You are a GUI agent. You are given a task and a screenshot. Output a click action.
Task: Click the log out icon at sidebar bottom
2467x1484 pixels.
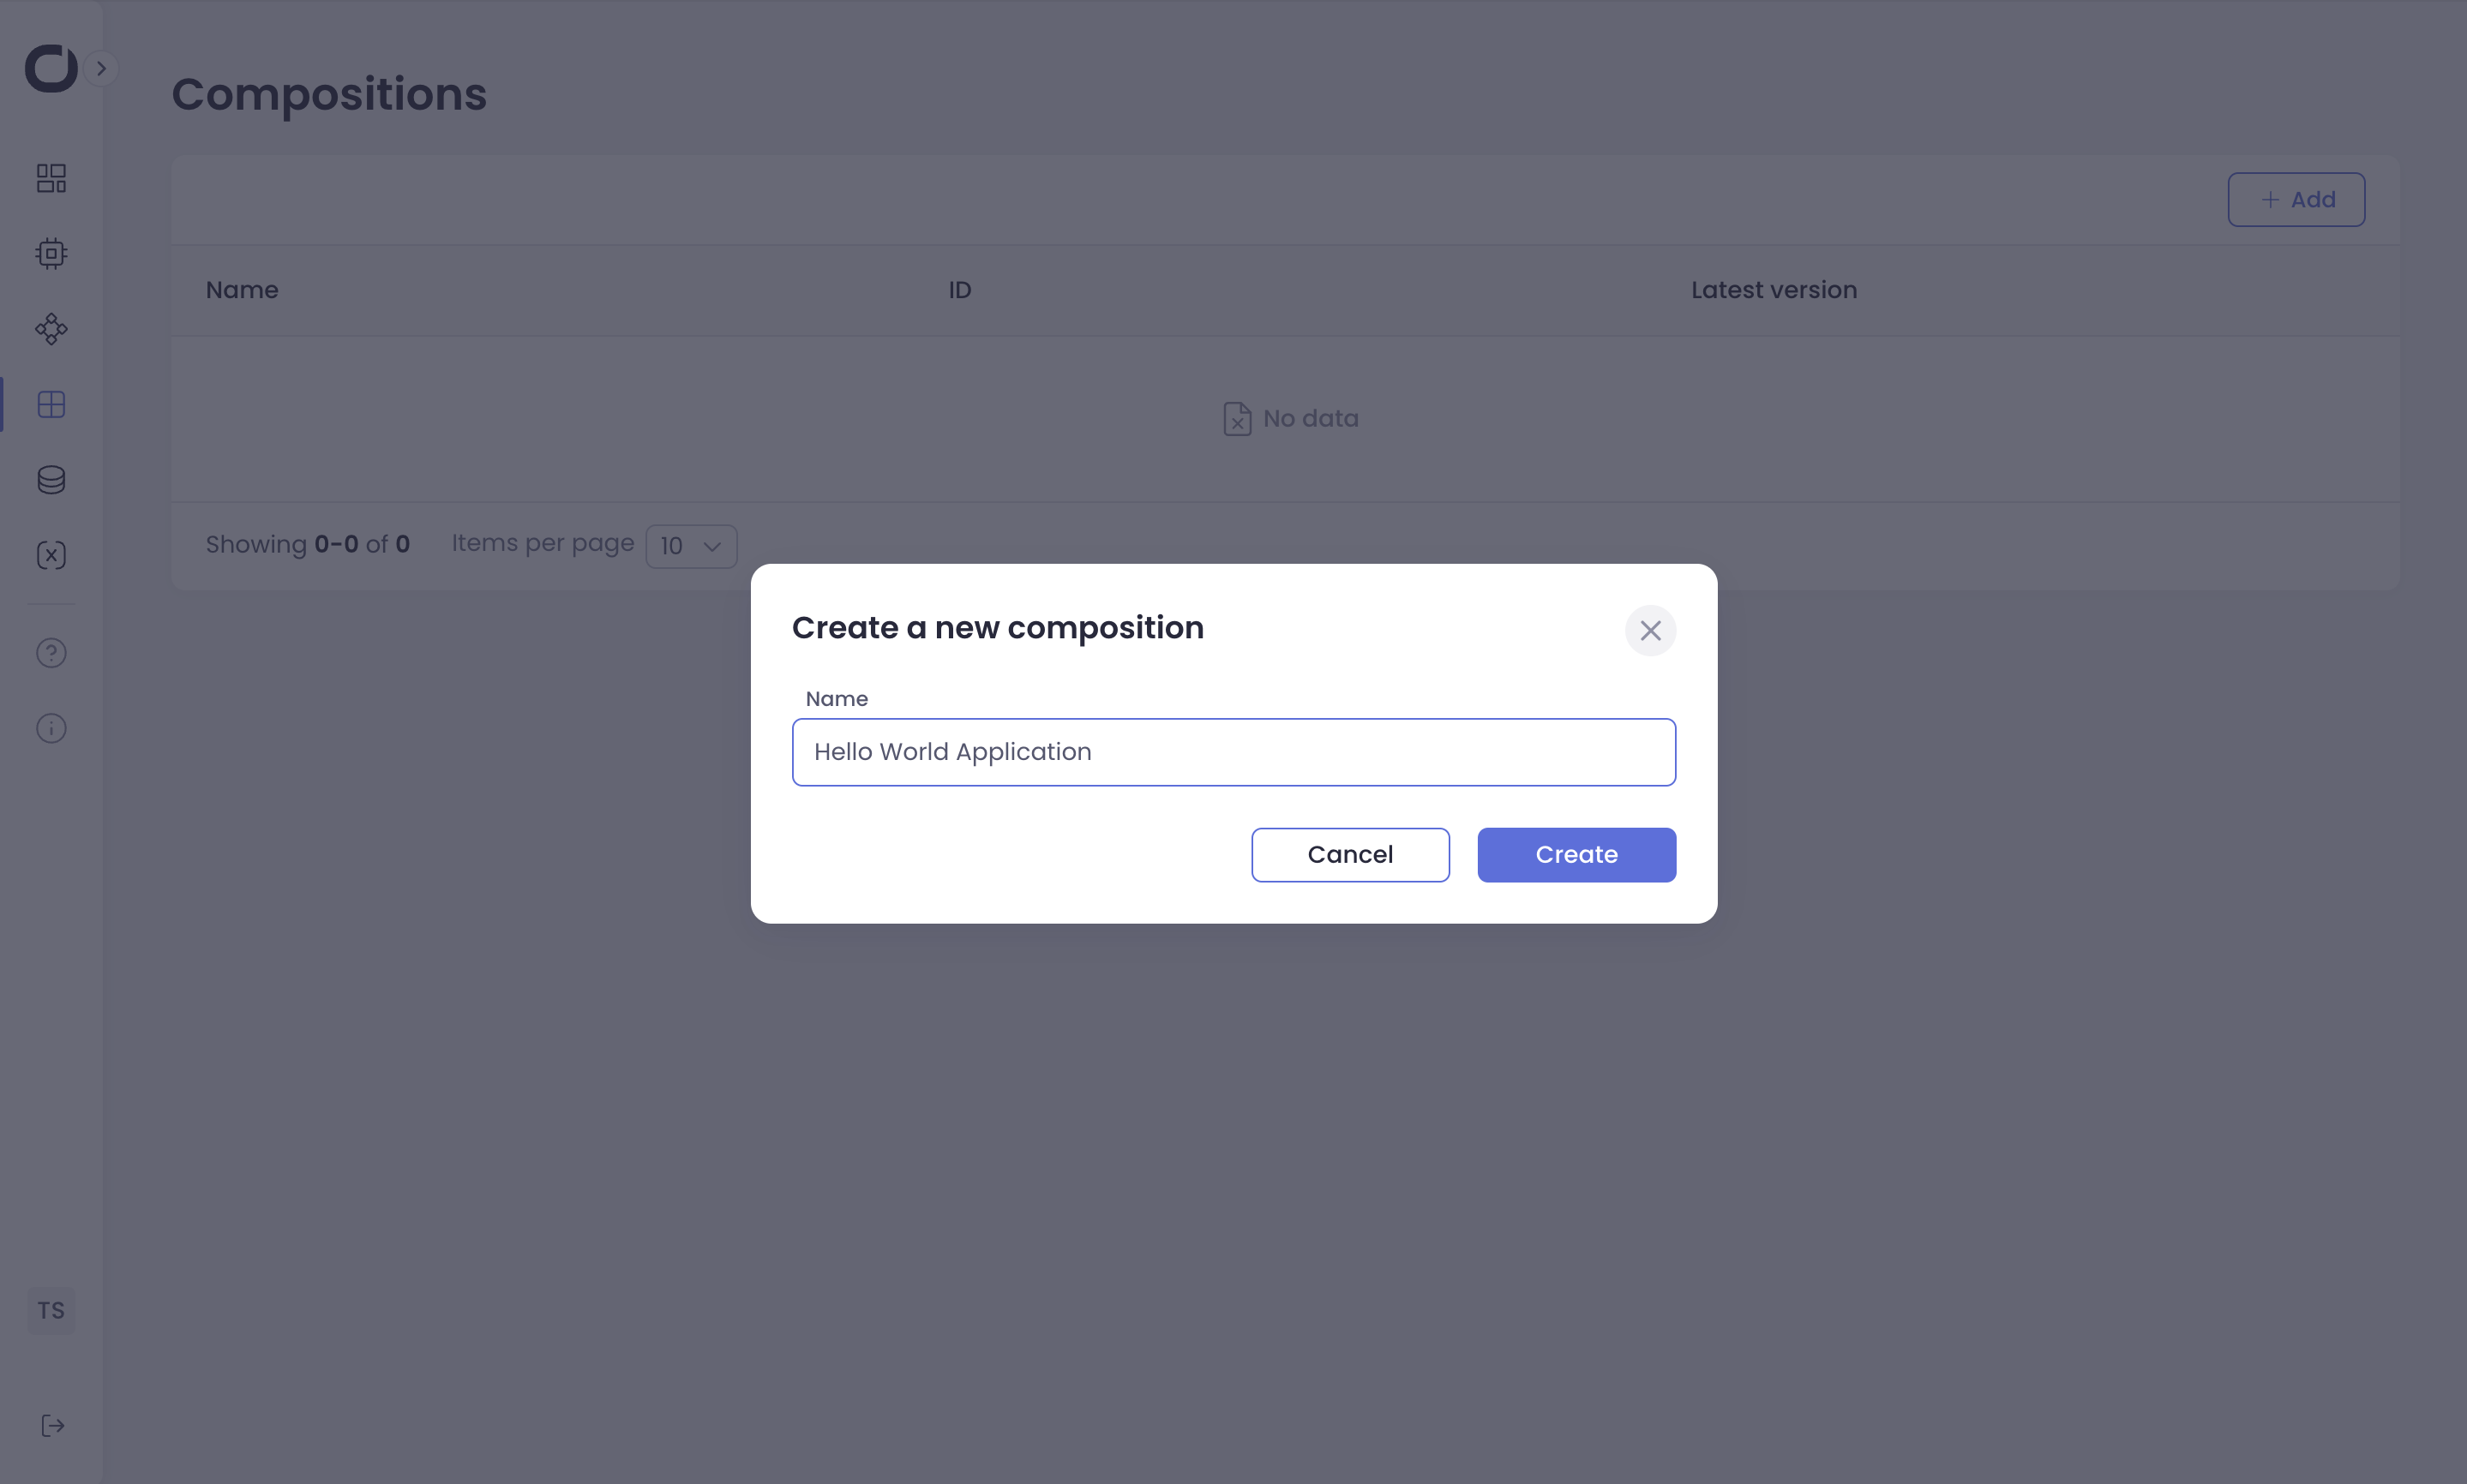tap(50, 1426)
